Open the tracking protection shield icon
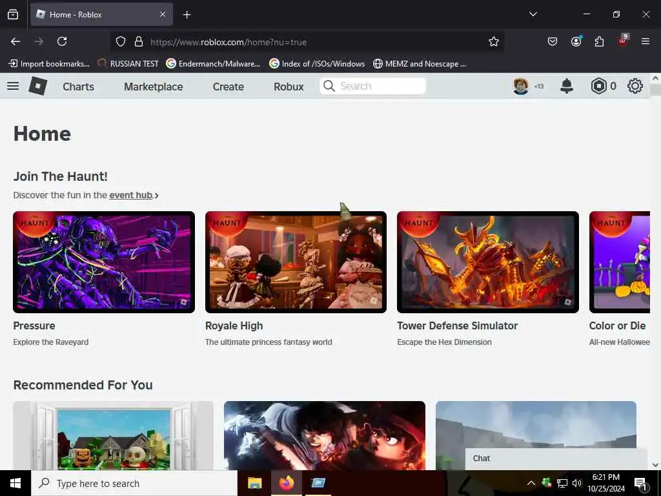This screenshot has width=661, height=496. [121, 42]
